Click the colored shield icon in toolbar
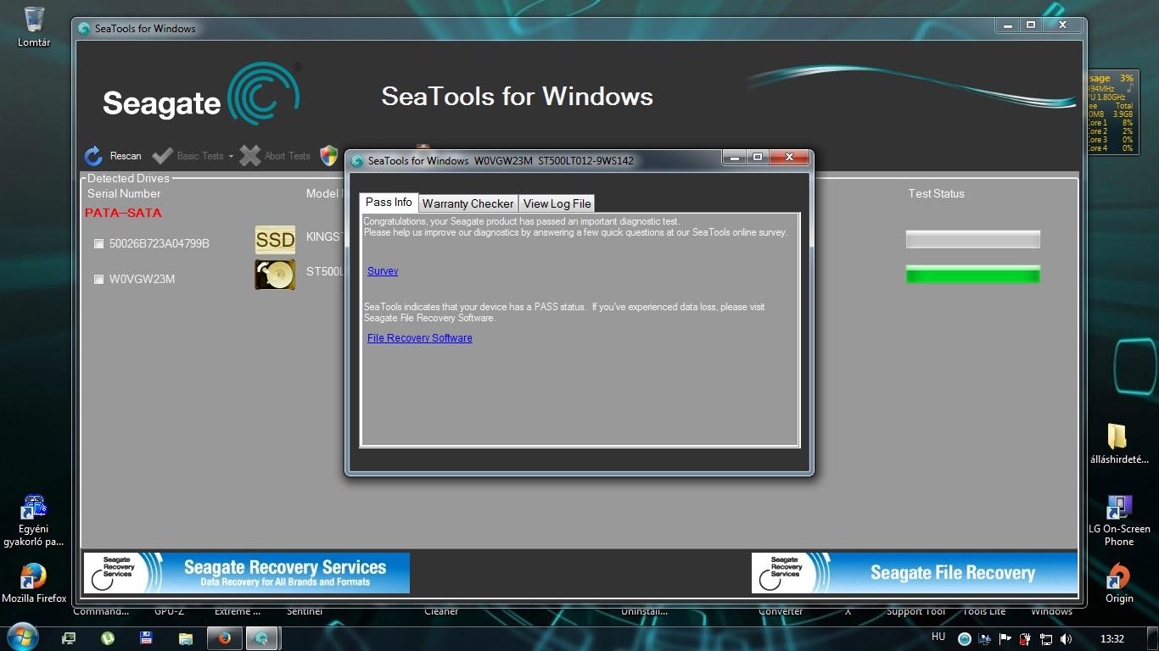The image size is (1159, 651). (x=329, y=155)
